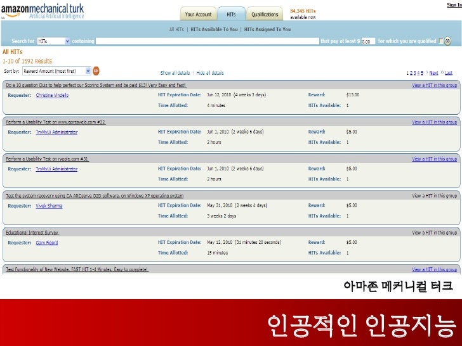Open the '10 question Quiz' HIT title

pyautogui.click(x=96, y=85)
